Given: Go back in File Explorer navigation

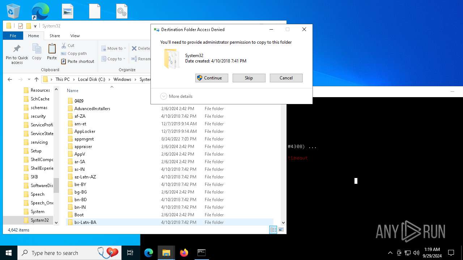Looking at the screenshot, I should (10, 79).
